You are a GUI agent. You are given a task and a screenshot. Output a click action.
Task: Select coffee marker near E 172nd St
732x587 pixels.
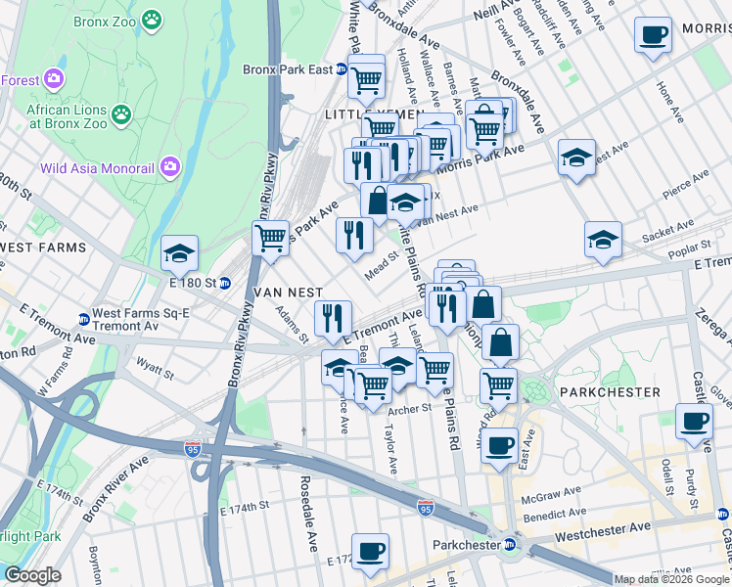point(371,552)
